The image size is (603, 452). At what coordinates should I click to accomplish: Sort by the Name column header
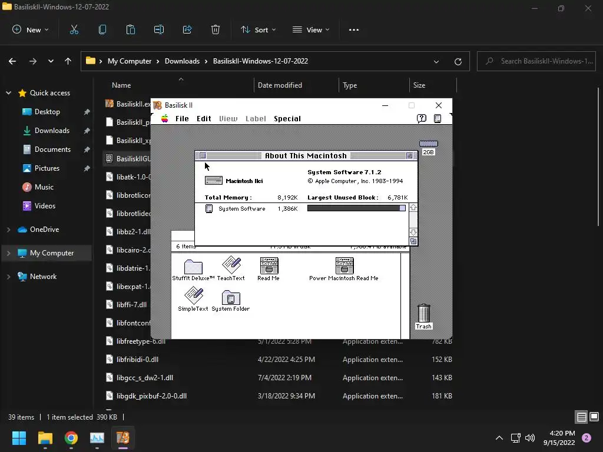click(x=121, y=85)
